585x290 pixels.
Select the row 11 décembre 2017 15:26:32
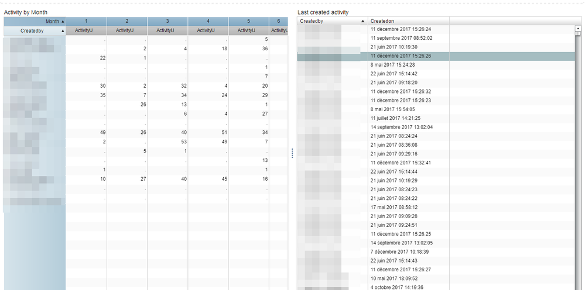436,92
